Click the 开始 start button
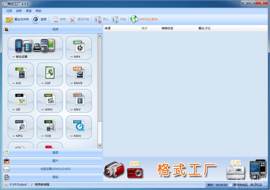This screenshot has height=190, width=270. (x=119, y=19)
